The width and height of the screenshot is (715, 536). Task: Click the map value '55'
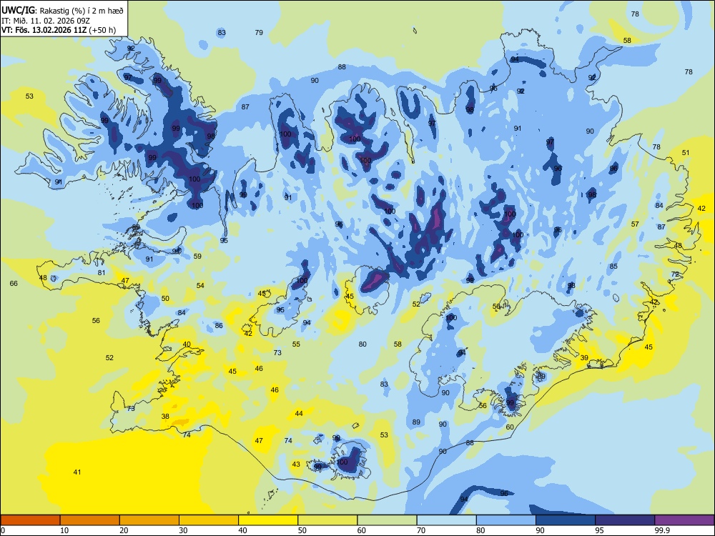pyautogui.click(x=297, y=344)
